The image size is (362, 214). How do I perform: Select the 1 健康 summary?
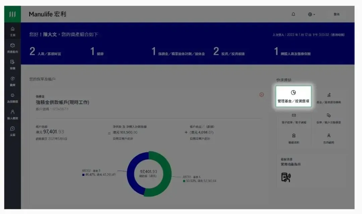coord(97,51)
